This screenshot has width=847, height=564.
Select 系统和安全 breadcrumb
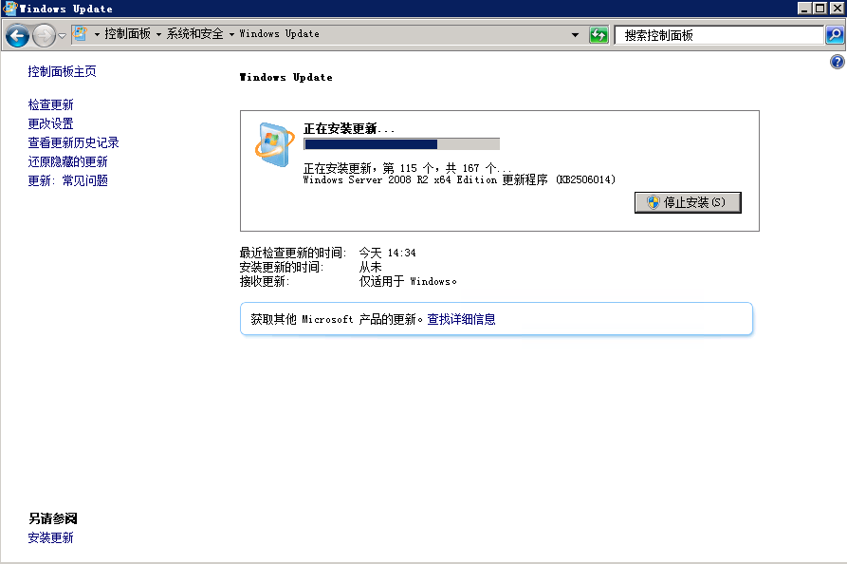pos(194,33)
